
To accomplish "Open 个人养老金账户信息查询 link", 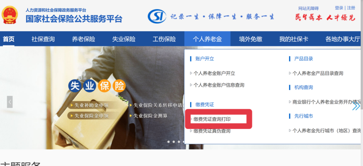I will click(219, 85).
